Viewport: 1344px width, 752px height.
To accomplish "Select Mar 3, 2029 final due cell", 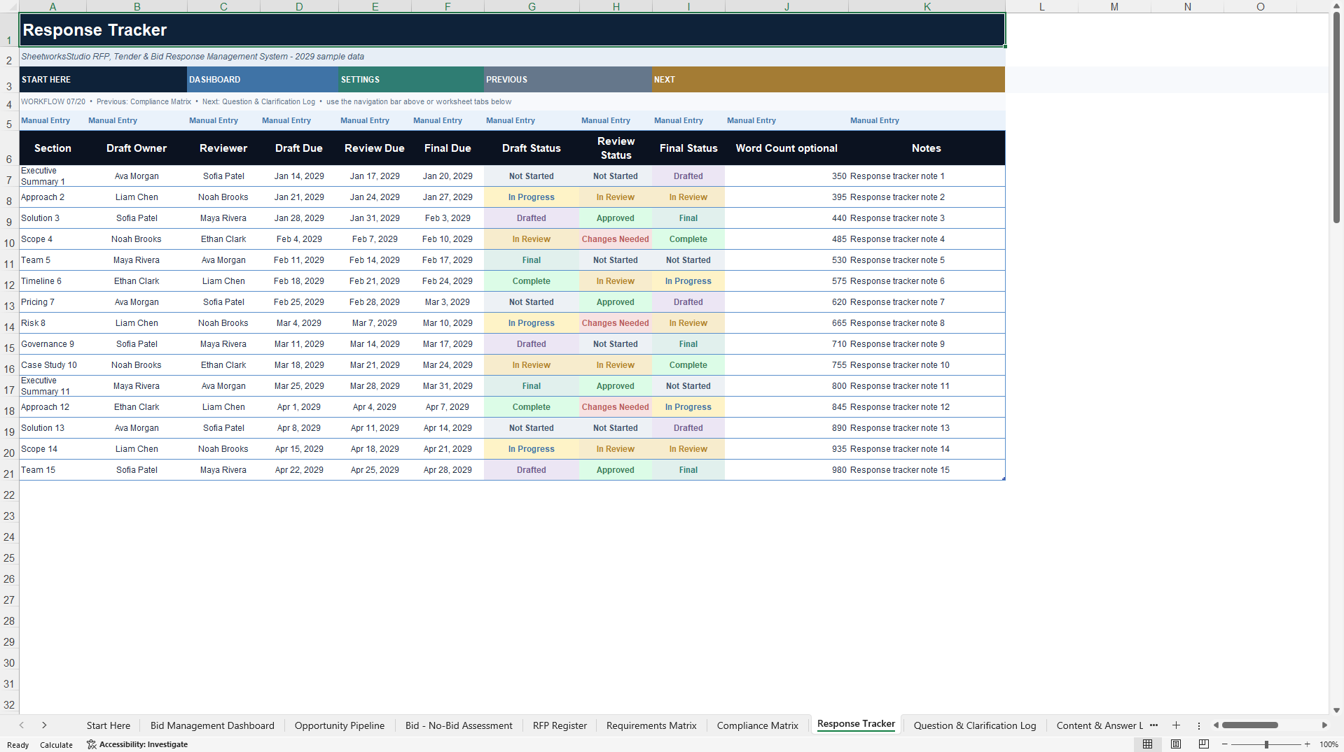I will tap(448, 302).
